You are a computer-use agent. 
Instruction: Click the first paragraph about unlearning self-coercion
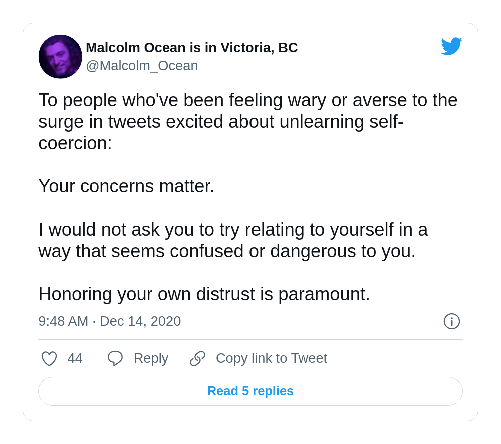click(x=248, y=121)
